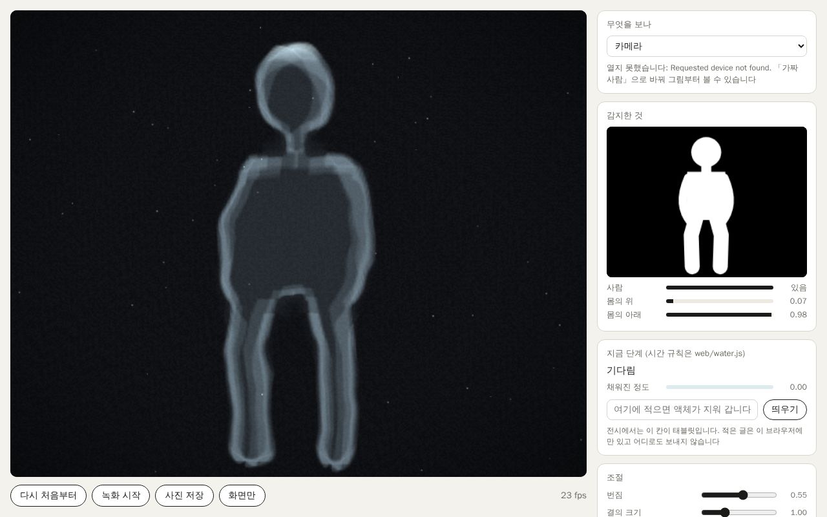827x517 pixels.
Task: Click the 몸의 아래 value 0.98
Action: (799, 315)
